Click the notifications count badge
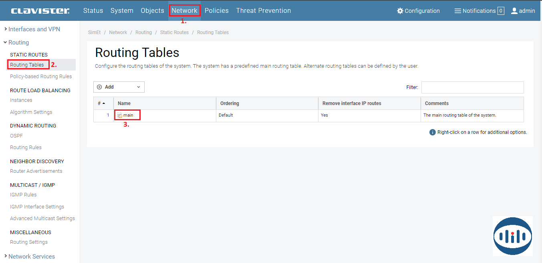The height and width of the screenshot is (263, 542). coord(501,11)
